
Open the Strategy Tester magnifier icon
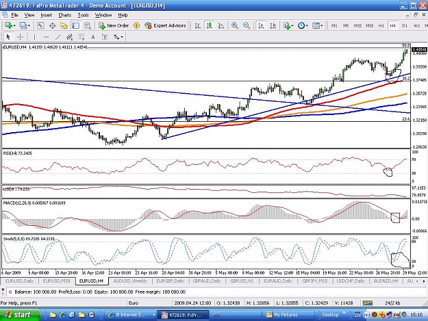88,25
